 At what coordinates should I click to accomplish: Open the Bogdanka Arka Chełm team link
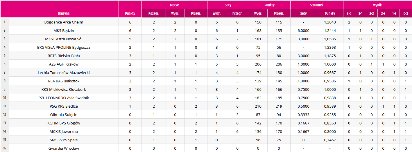64,22
